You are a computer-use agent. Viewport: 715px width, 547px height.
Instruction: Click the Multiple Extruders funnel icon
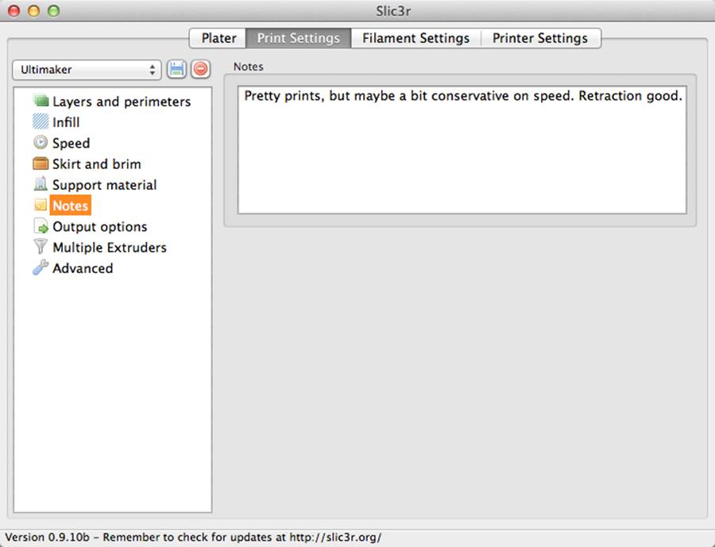coord(41,247)
